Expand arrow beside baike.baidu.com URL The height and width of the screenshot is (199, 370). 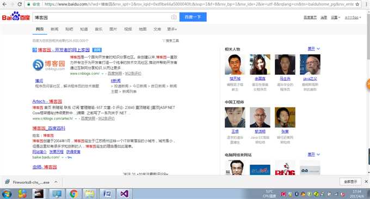[63, 157]
